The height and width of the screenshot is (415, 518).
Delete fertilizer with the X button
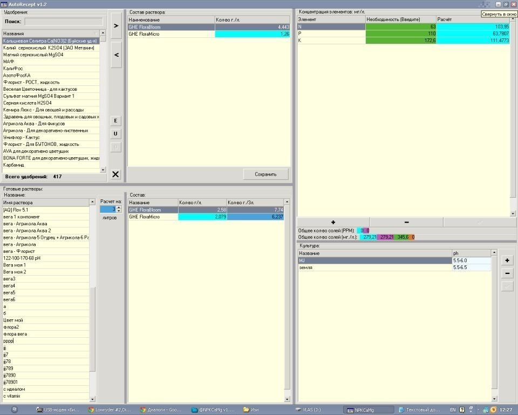coord(115,174)
